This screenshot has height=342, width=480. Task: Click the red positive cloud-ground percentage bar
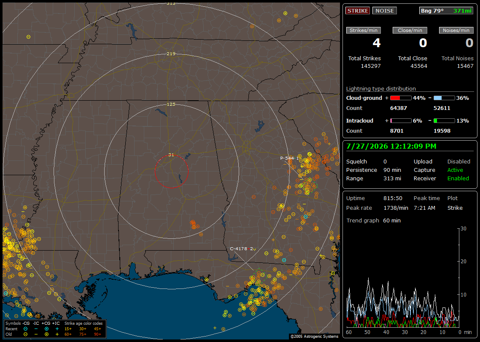(401, 98)
